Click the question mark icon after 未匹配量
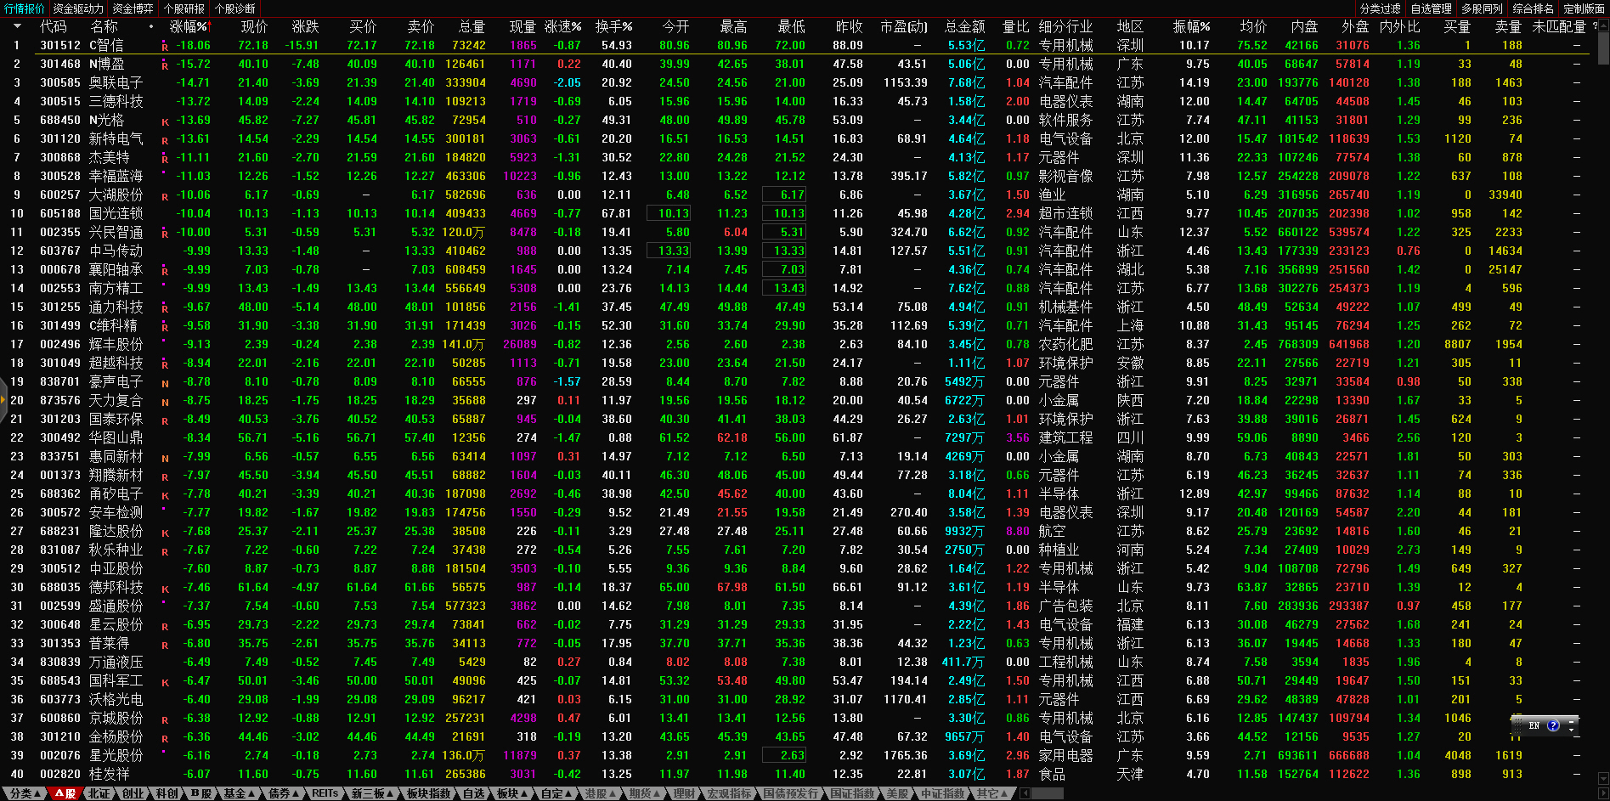This screenshot has width=1610, height=801. [x=1595, y=26]
